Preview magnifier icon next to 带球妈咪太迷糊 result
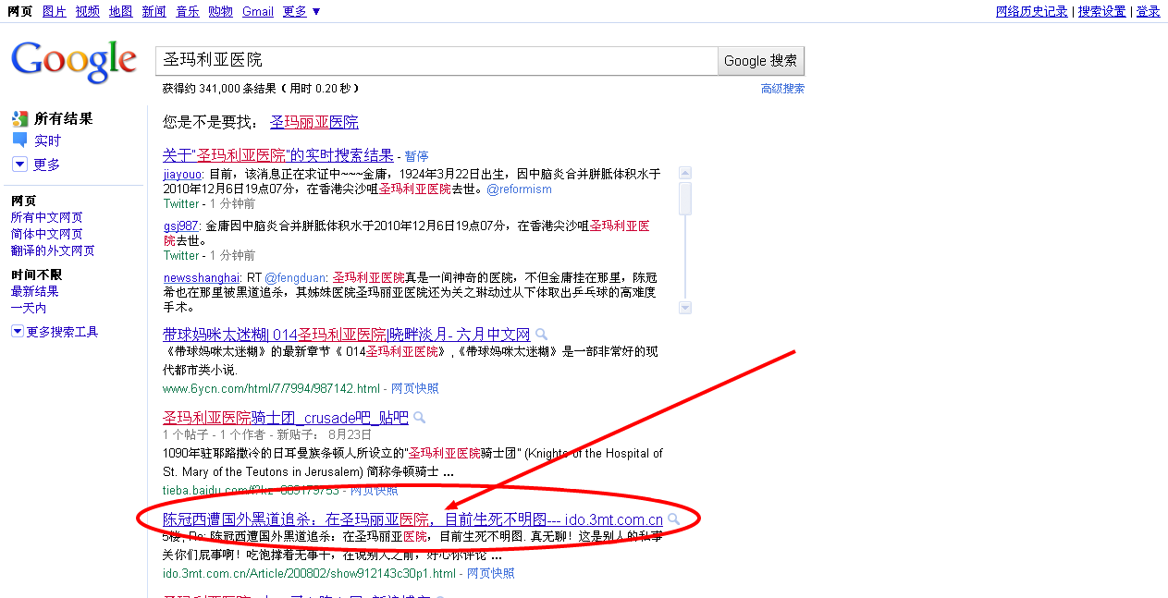The height and width of the screenshot is (598, 1168). coord(541,335)
